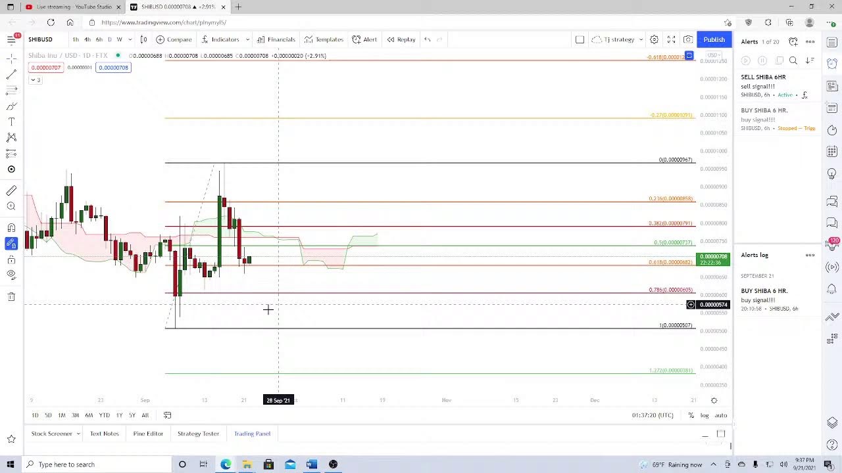
Task: Click the Alert button in toolbar
Action: pos(364,39)
